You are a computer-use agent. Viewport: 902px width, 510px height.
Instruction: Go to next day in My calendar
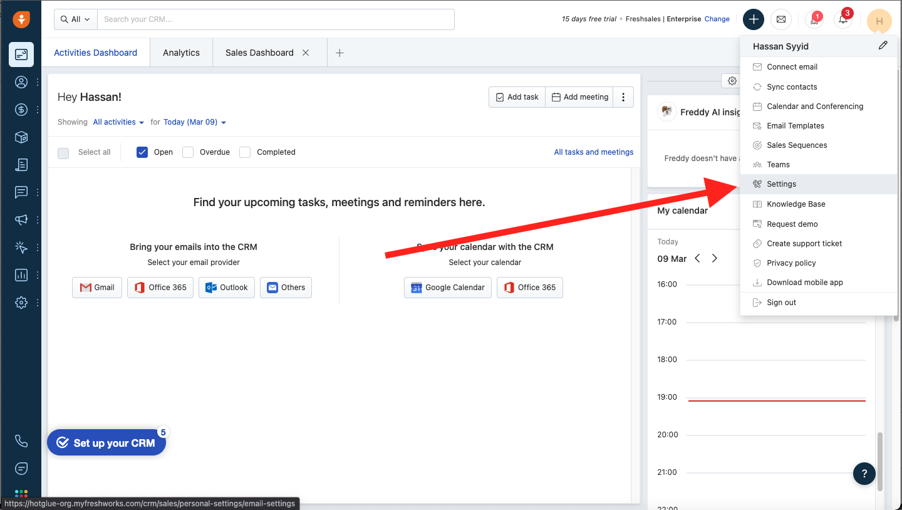pyautogui.click(x=715, y=258)
